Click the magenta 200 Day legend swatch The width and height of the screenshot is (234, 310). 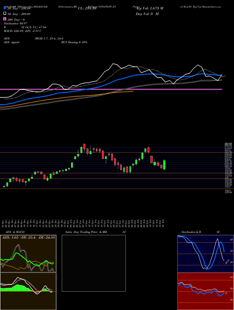tap(5, 19)
